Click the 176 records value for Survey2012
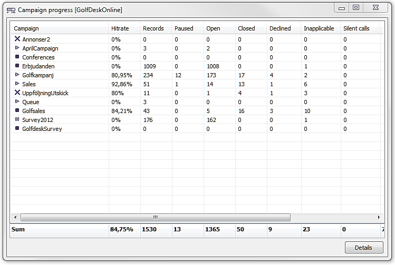 (148, 120)
